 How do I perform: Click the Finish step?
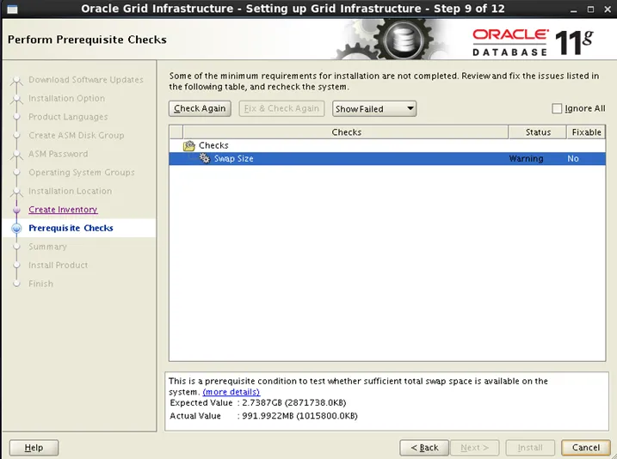point(40,284)
